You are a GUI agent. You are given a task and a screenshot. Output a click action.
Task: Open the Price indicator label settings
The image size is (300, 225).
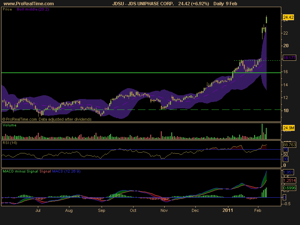(7, 9)
